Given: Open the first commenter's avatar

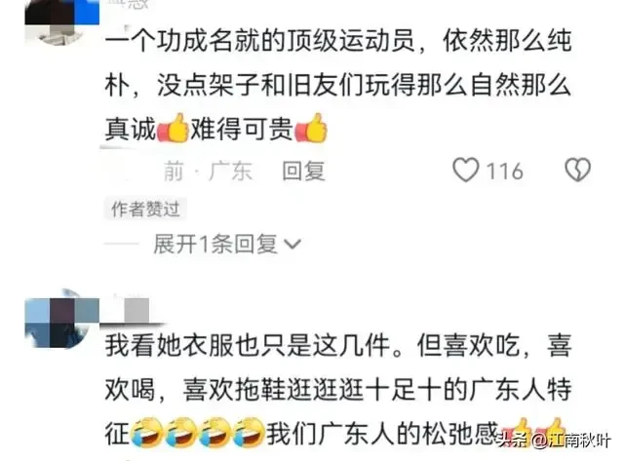Looking at the screenshot, I should (61, 21).
